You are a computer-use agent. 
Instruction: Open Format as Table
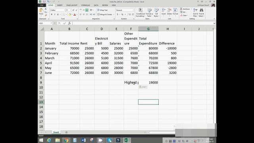(149, 12)
